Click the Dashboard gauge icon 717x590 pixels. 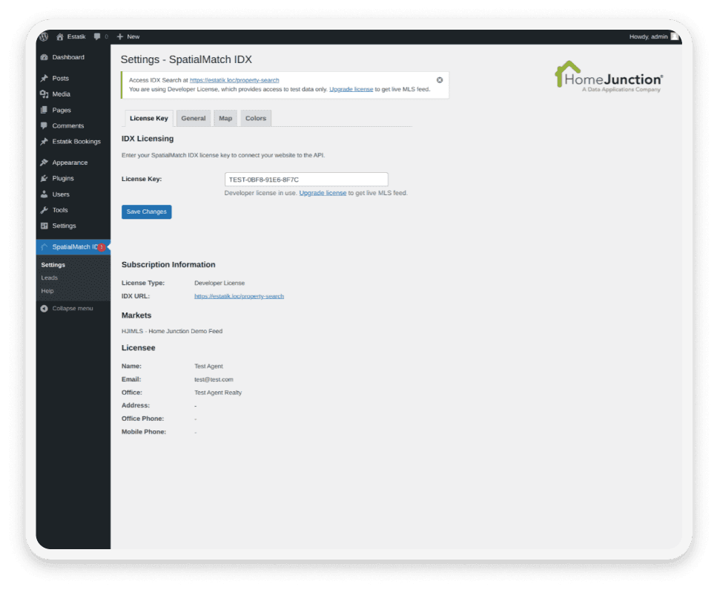(44, 57)
